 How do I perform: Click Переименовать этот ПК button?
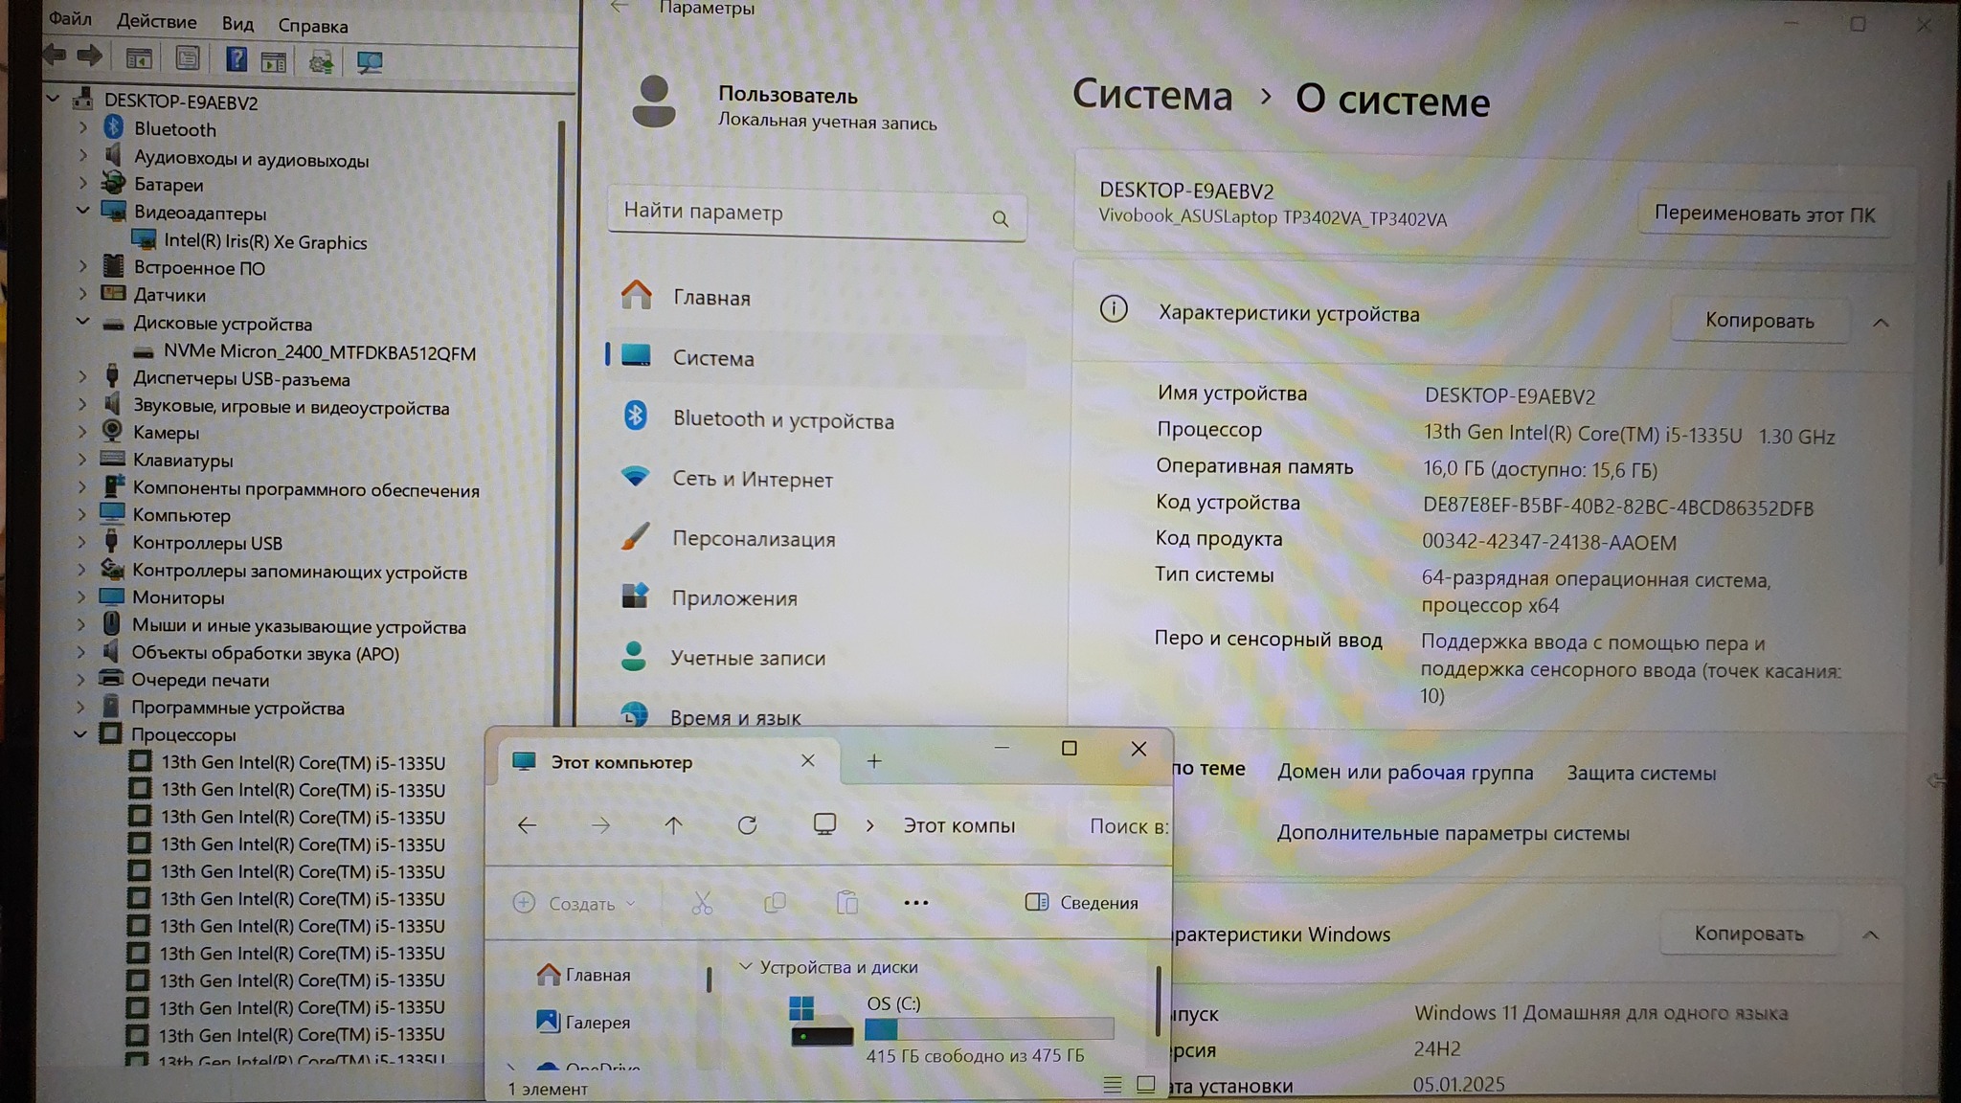pyautogui.click(x=1764, y=214)
